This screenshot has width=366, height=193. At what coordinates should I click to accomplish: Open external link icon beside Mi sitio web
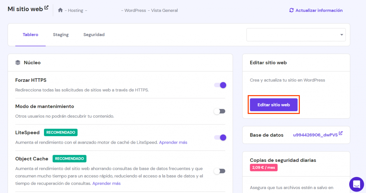pos(46,8)
